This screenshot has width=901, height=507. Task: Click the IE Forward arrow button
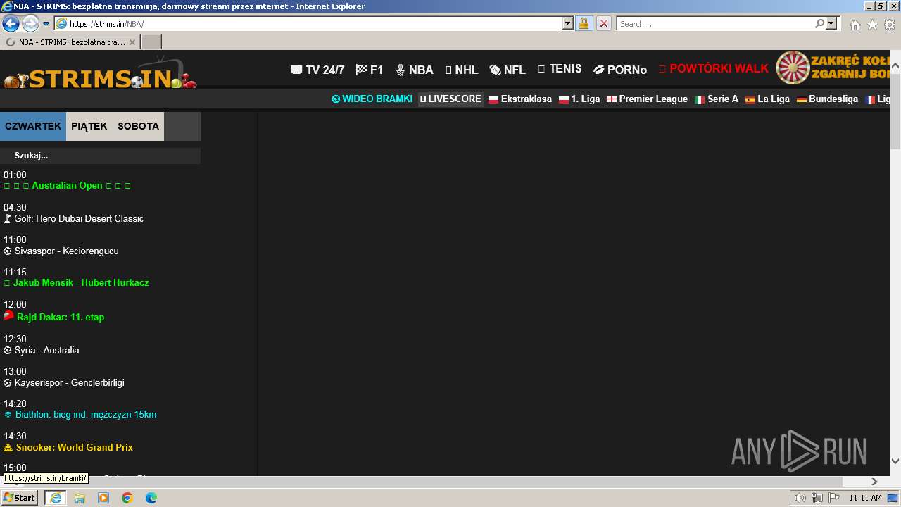click(30, 23)
